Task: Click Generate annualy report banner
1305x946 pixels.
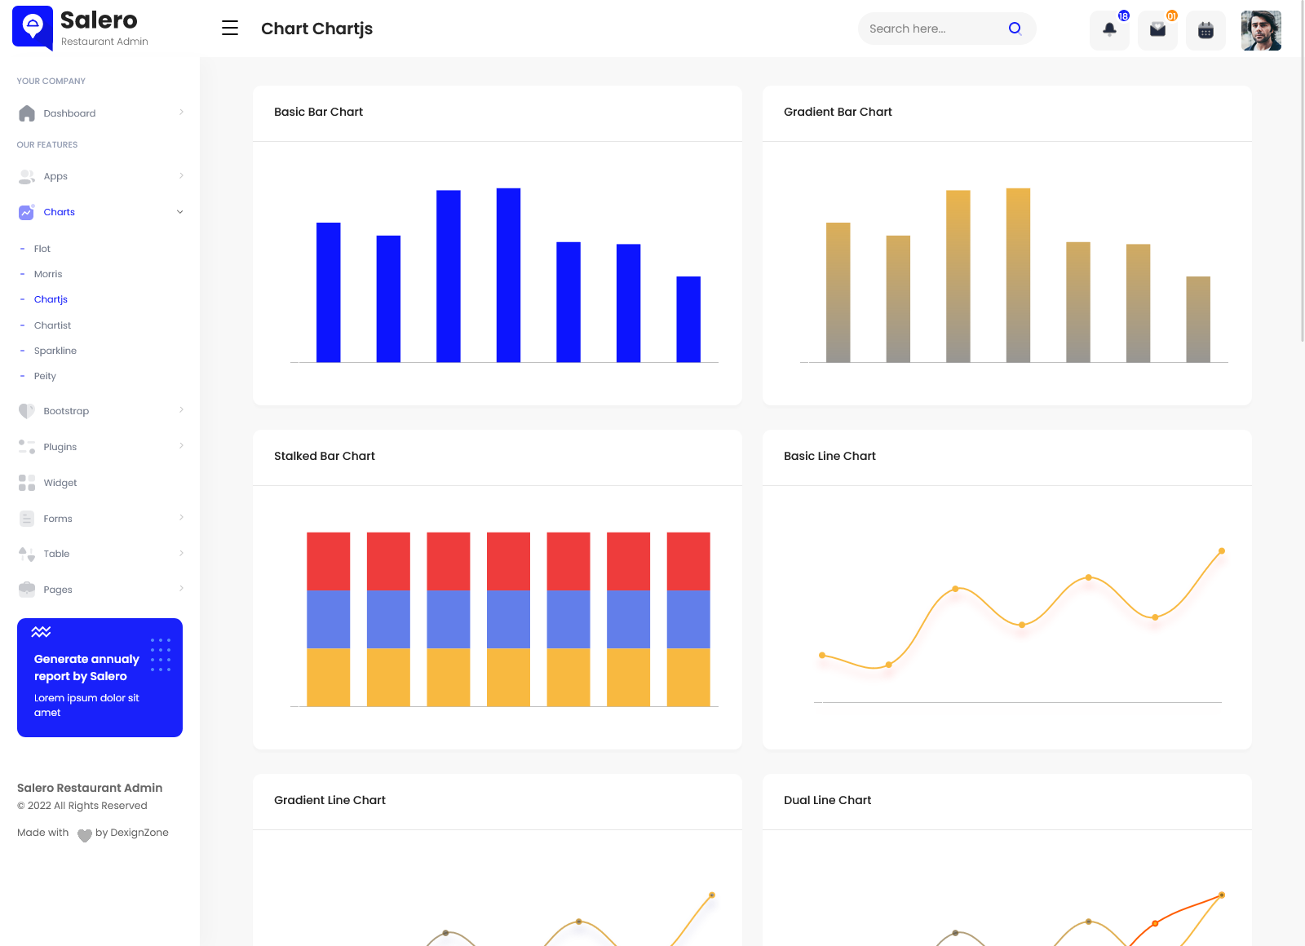Action: click(x=100, y=677)
